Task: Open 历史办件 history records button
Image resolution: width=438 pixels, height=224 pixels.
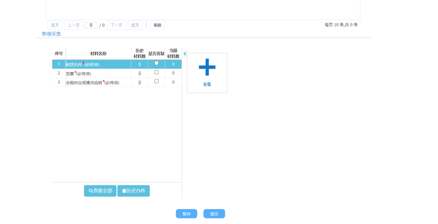Action: coord(134,191)
